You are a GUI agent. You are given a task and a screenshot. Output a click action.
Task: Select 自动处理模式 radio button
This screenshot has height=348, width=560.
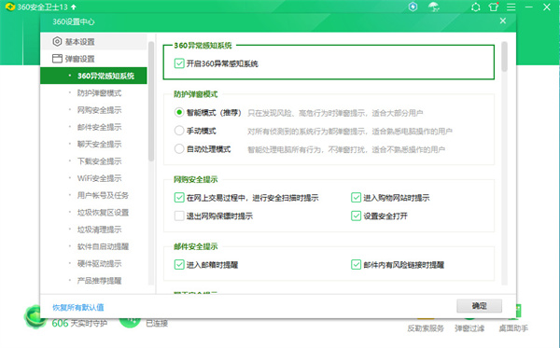click(x=179, y=149)
